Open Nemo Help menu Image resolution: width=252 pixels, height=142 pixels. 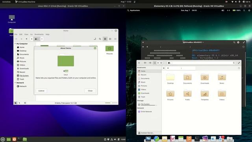pos(47,34)
